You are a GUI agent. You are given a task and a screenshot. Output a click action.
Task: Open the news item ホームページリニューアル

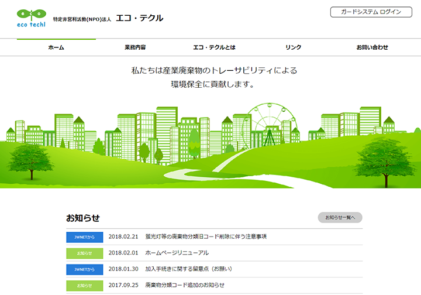(177, 253)
